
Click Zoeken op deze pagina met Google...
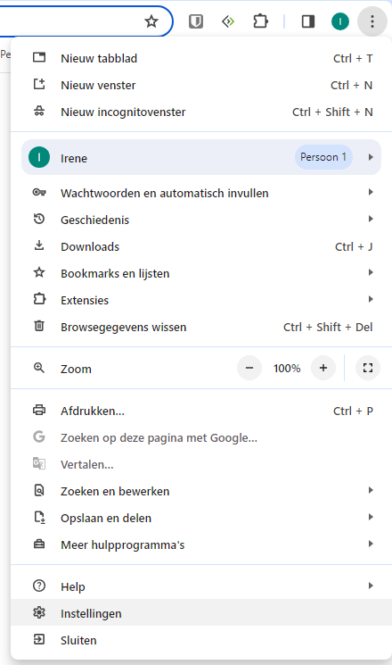pos(201,437)
